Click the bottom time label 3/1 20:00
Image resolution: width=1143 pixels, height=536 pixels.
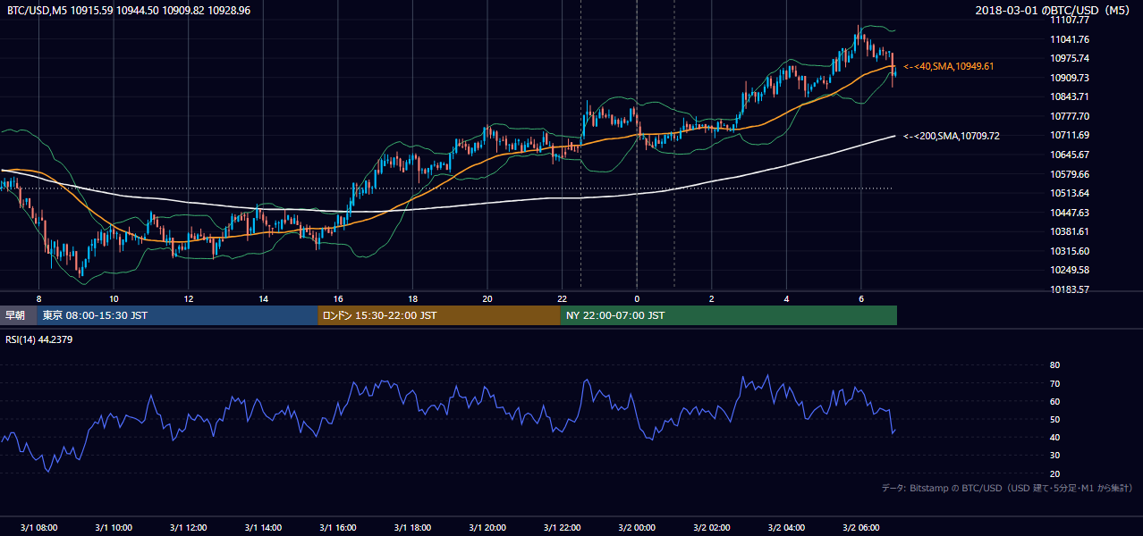pos(487,527)
